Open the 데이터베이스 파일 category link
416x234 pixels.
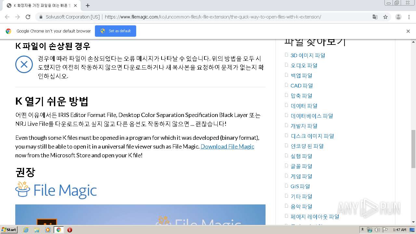[x=312, y=116]
